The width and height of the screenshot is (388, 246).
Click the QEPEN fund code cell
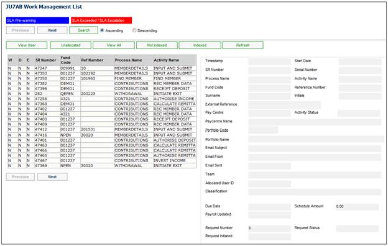tap(70, 94)
